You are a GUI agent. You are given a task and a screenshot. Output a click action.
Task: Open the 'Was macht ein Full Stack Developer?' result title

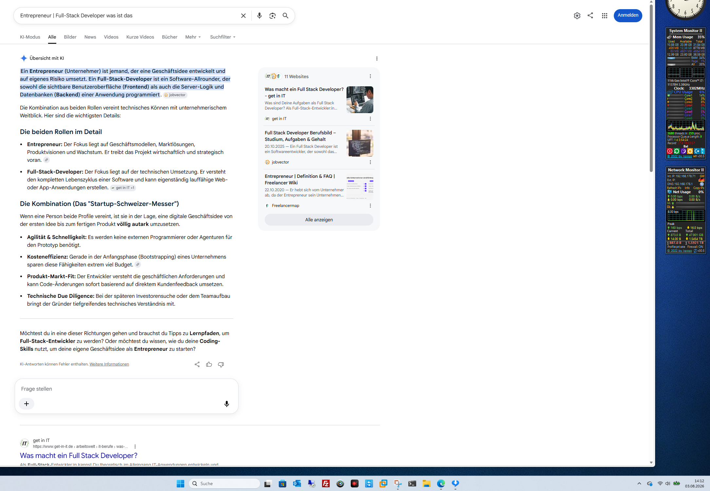point(79,456)
